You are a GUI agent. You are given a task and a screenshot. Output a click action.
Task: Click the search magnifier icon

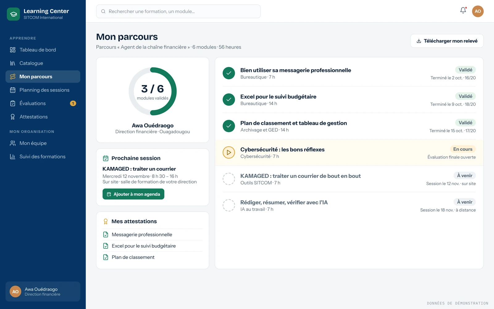tap(103, 11)
